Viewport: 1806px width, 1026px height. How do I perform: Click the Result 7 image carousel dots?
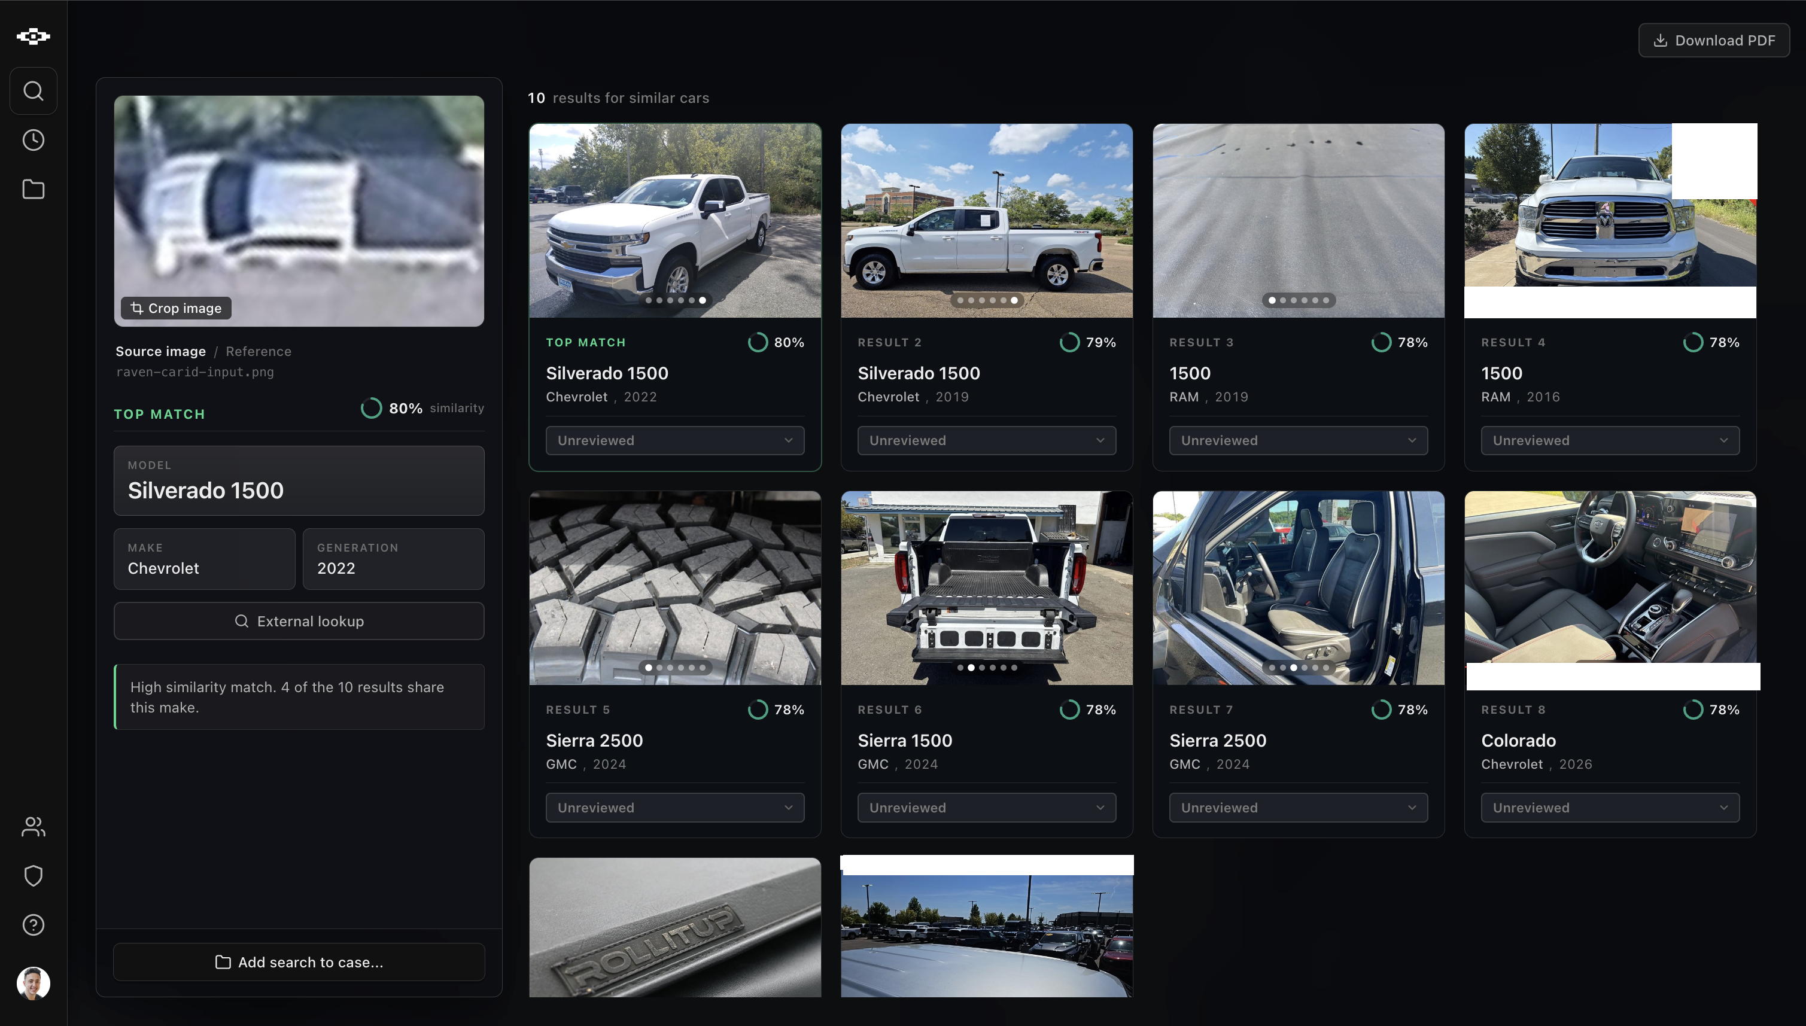click(1298, 667)
